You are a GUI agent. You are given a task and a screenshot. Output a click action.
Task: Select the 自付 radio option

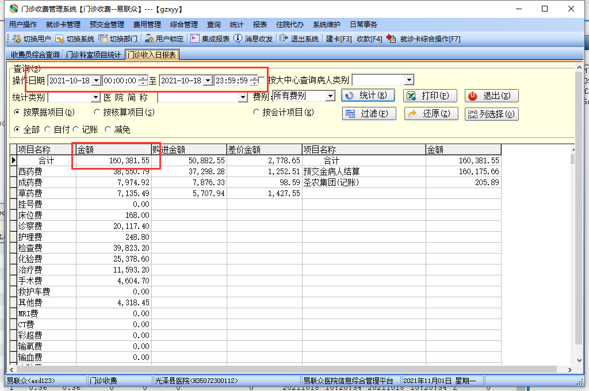[x=47, y=129]
